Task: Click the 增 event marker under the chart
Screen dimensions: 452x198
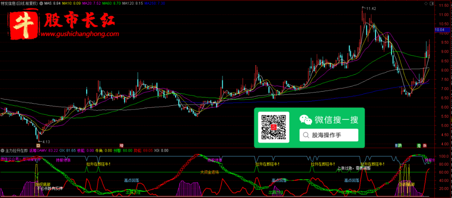Action: tap(121, 146)
